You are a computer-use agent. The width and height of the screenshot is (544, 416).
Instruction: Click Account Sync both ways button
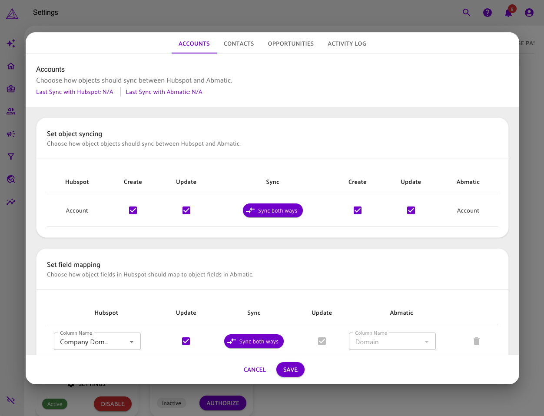(272, 210)
